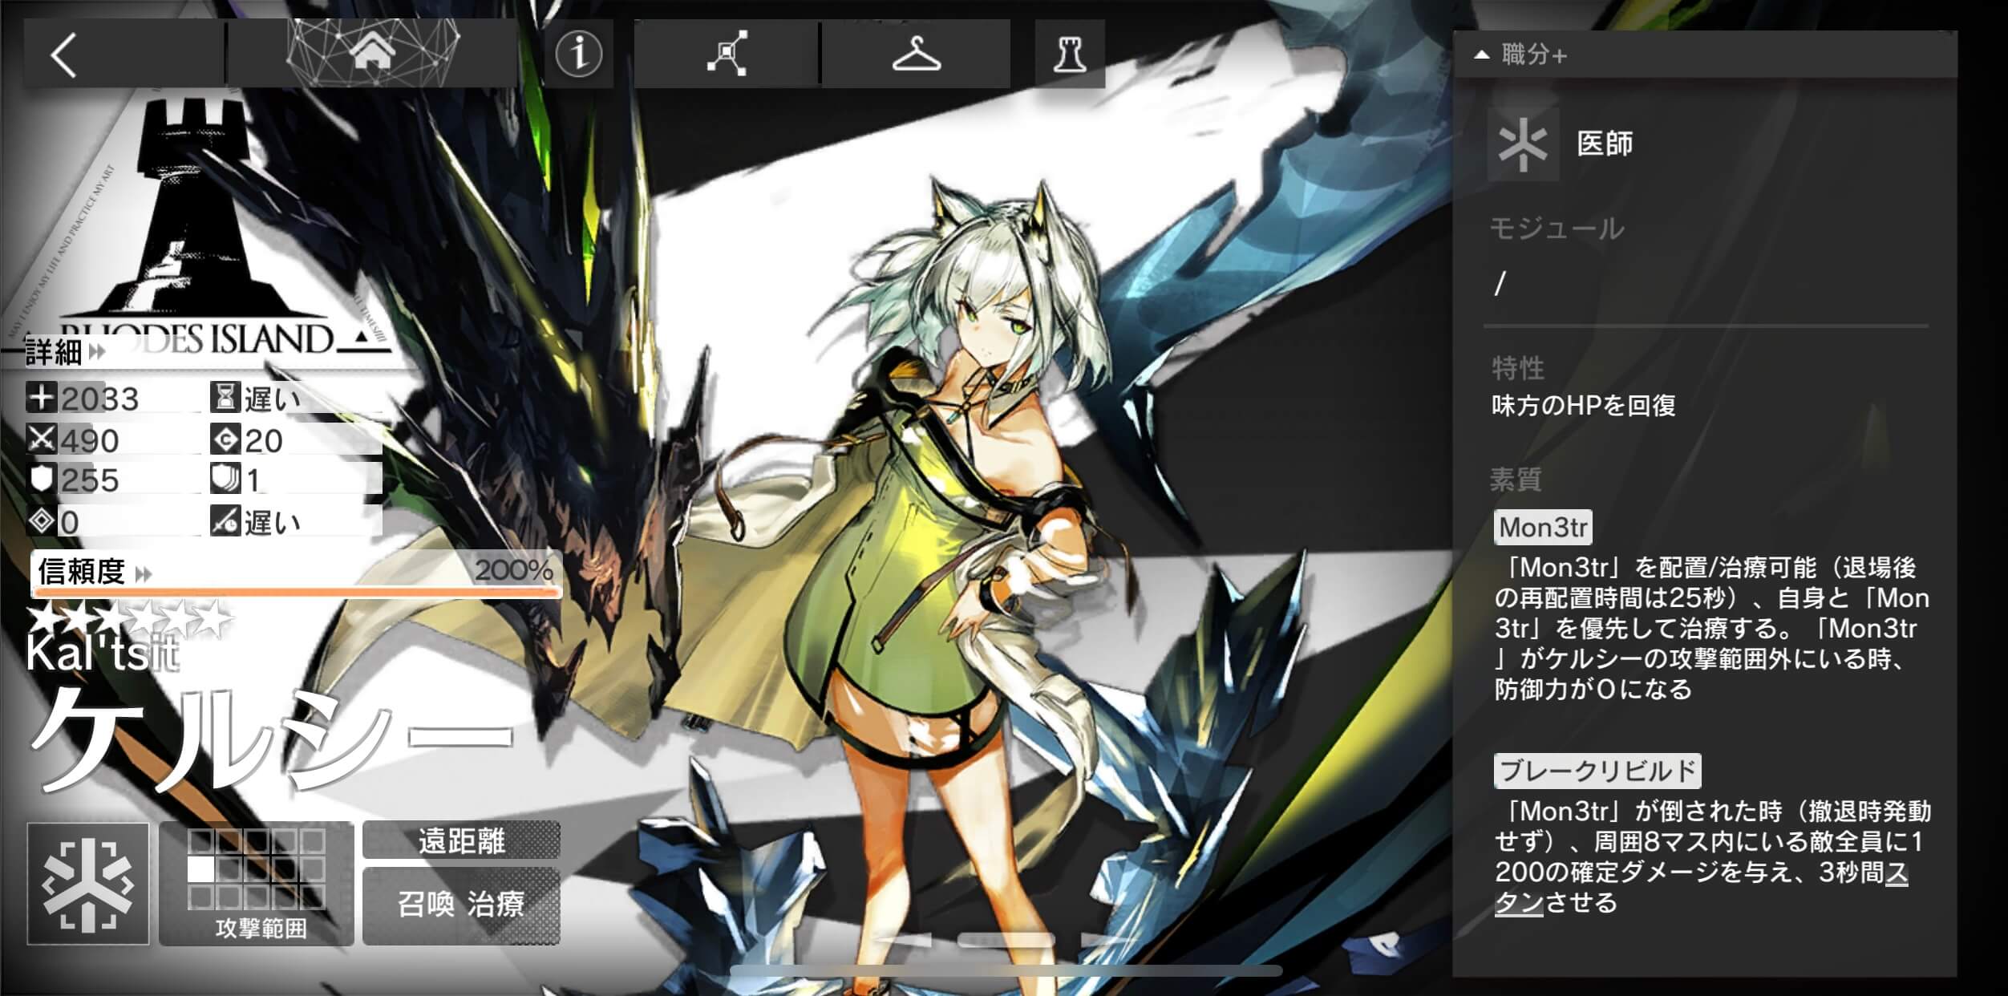Expand the 詳細 details section

[x=66, y=352]
